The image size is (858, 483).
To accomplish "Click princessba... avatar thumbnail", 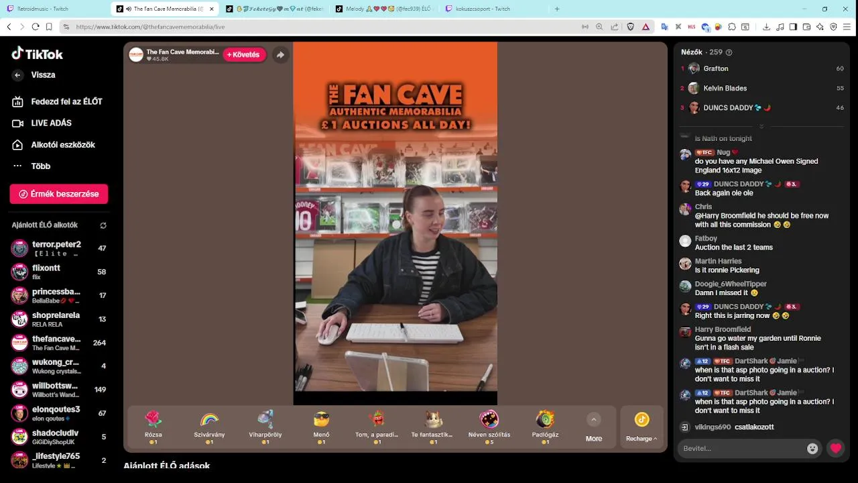I will [x=19, y=295].
